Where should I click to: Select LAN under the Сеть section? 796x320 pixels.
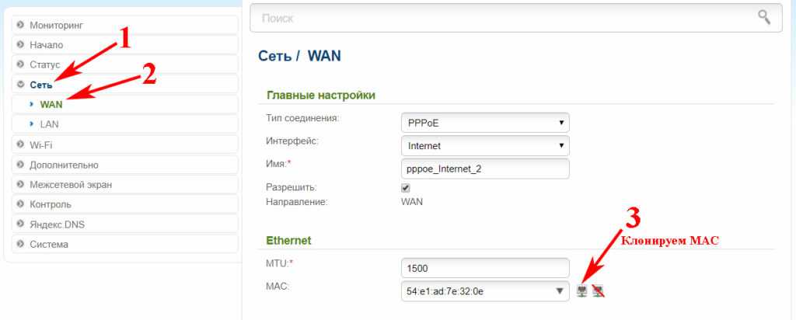click(x=50, y=123)
